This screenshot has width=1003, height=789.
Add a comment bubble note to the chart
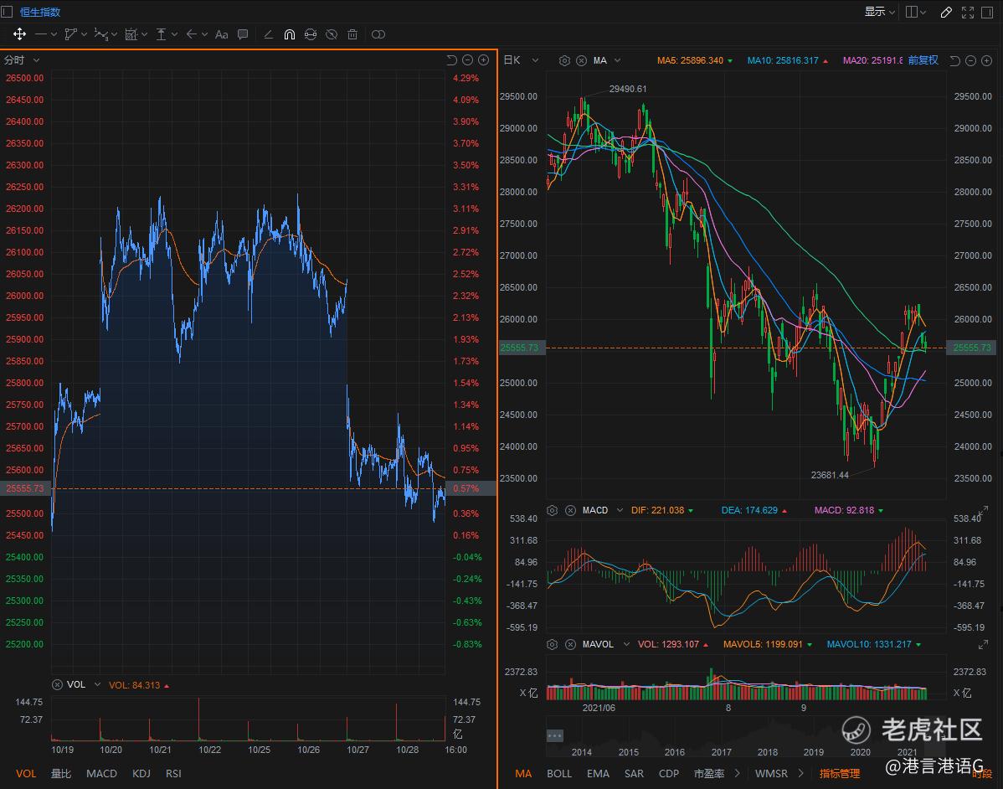point(243,34)
